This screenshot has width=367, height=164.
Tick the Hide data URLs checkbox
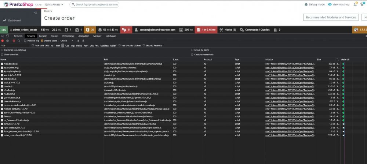click(x=33, y=45)
